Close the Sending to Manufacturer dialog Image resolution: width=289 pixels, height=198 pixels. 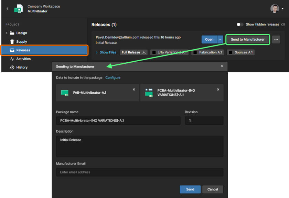click(222, 66)
